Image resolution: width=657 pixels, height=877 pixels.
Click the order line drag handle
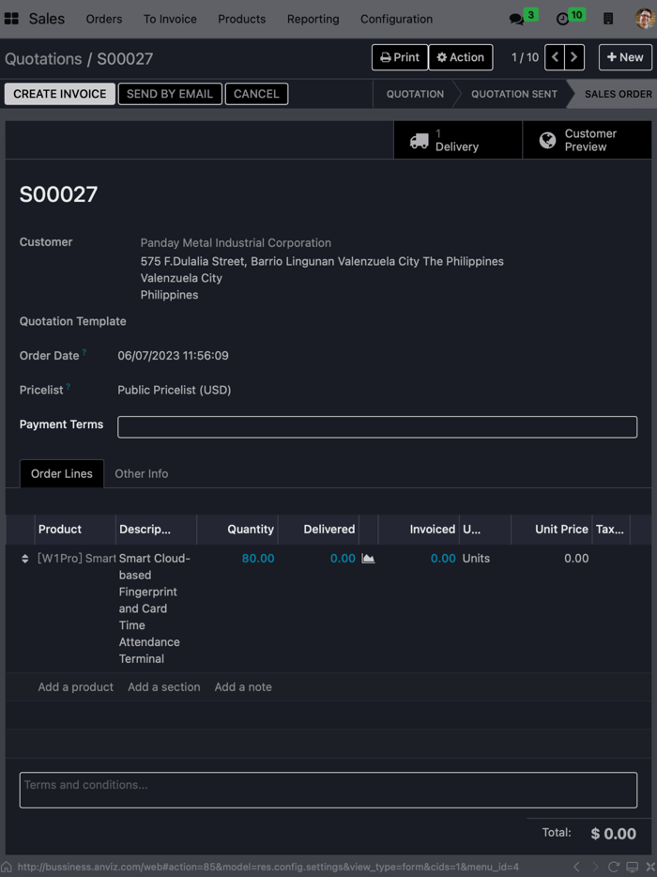coord(24,558)
